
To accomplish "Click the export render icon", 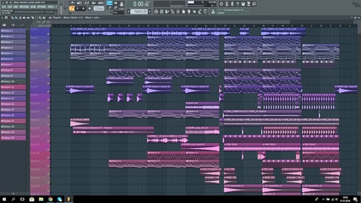I will click(248, 4).
